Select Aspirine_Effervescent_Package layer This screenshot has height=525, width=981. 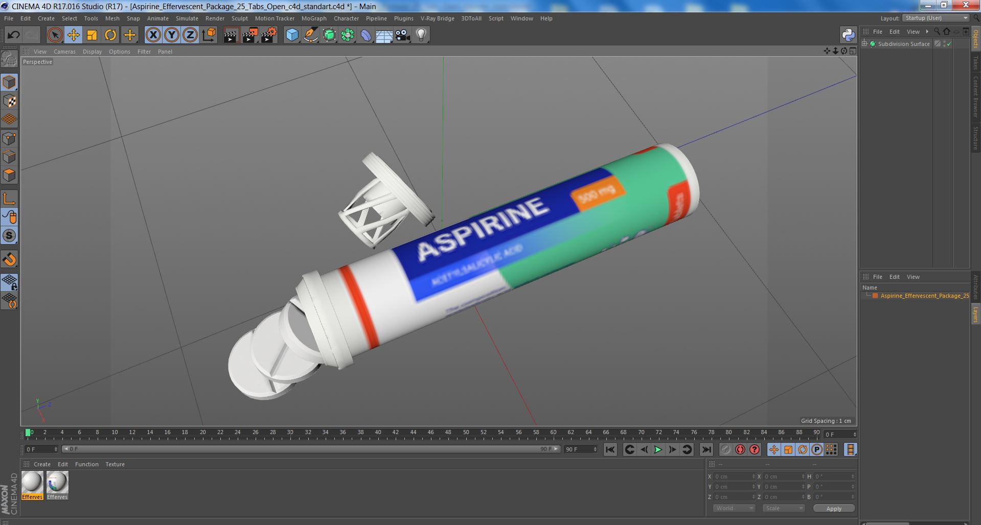tap(924, 296)
